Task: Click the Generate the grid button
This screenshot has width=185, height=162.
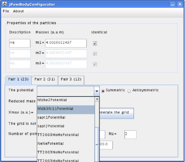Action: (116, 113)
